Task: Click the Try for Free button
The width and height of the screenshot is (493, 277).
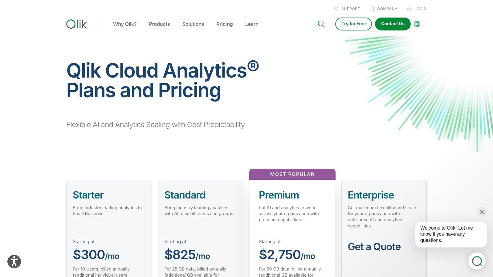Action: [353, 24]
